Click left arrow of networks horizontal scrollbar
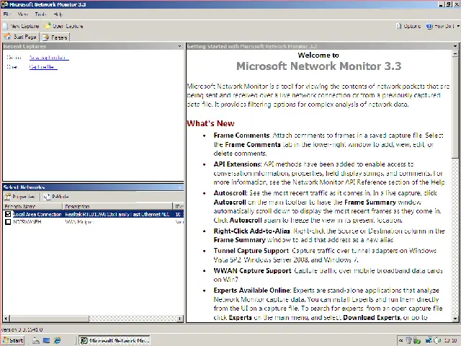 click(x=6, y=319)
